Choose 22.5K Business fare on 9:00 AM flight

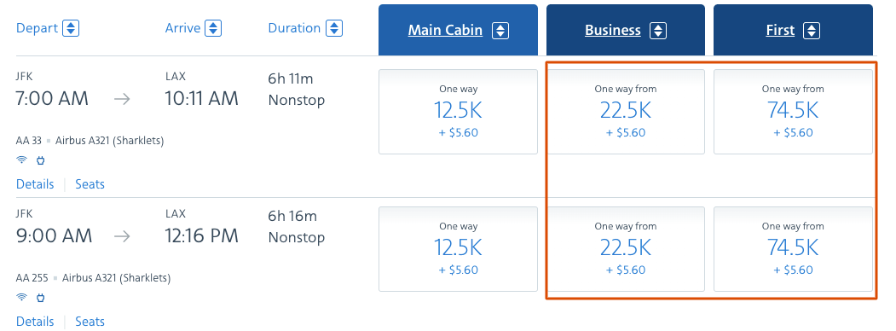pos(626,249)
